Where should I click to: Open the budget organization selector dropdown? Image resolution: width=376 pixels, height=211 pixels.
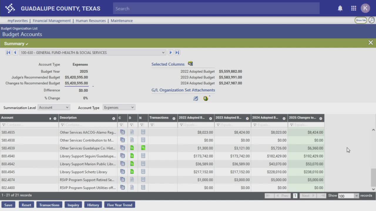tap(93, 52)
